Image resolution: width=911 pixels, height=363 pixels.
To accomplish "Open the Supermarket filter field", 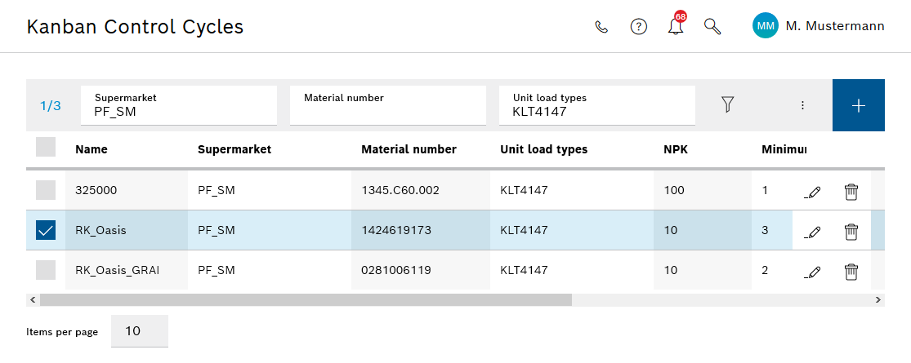I will [x=179, y=105].
